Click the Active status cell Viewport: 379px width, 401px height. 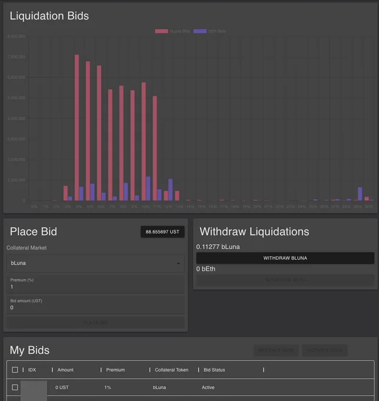point(208,387)
